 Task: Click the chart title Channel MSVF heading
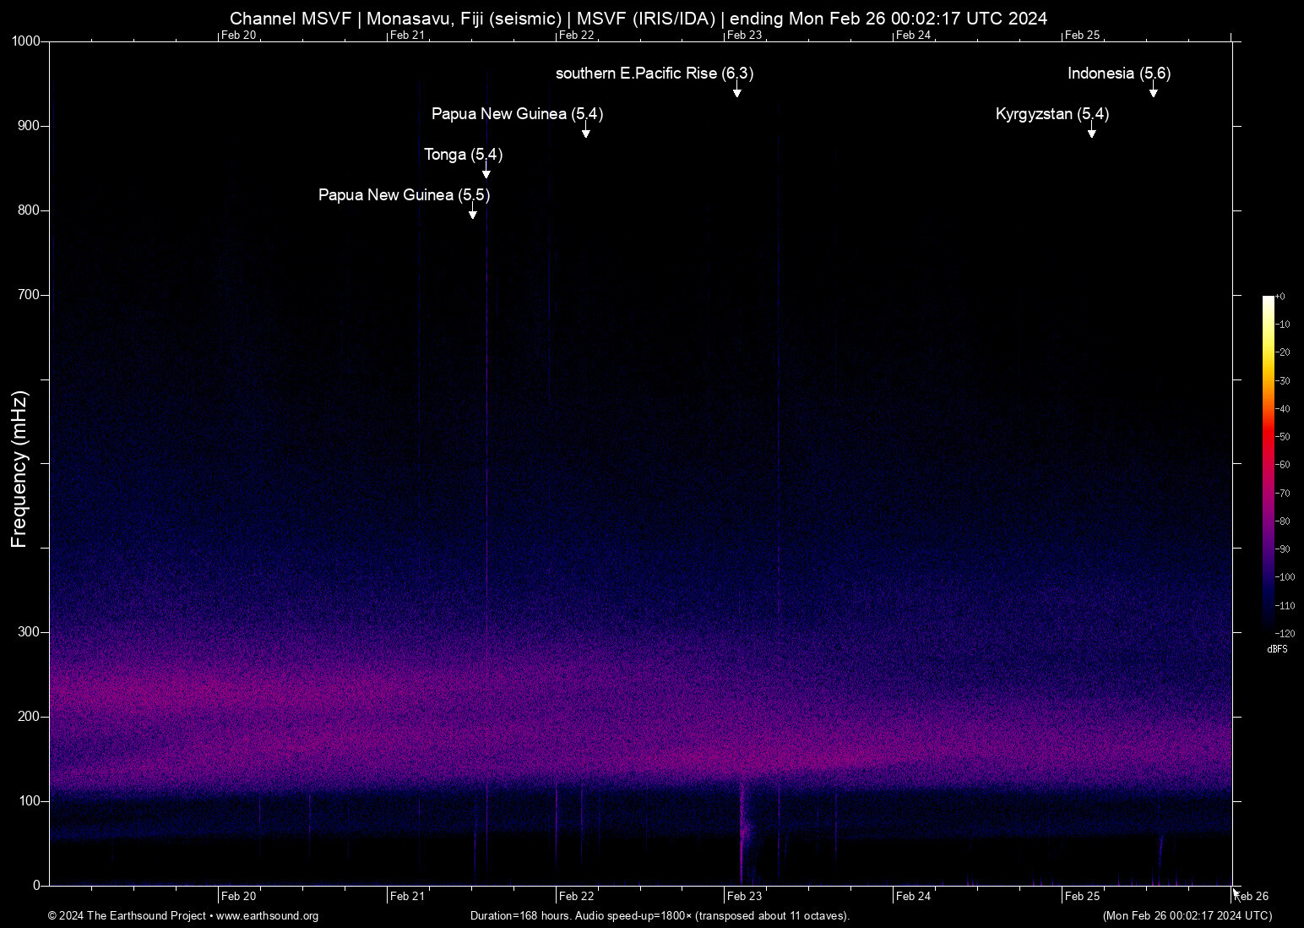pos(638,19)
